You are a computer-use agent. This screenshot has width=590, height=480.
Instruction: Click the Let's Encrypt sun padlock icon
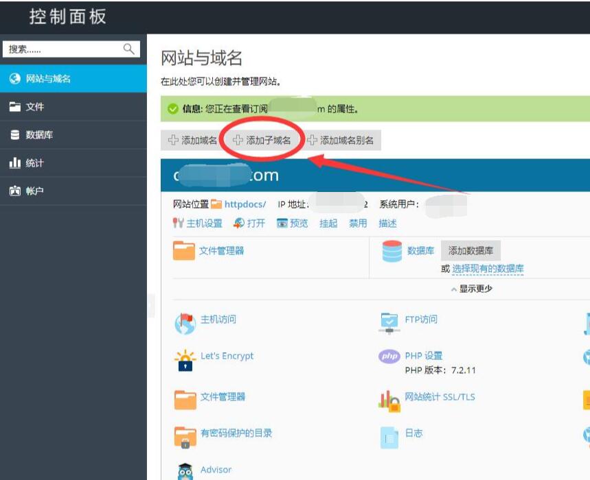(185, 361)
